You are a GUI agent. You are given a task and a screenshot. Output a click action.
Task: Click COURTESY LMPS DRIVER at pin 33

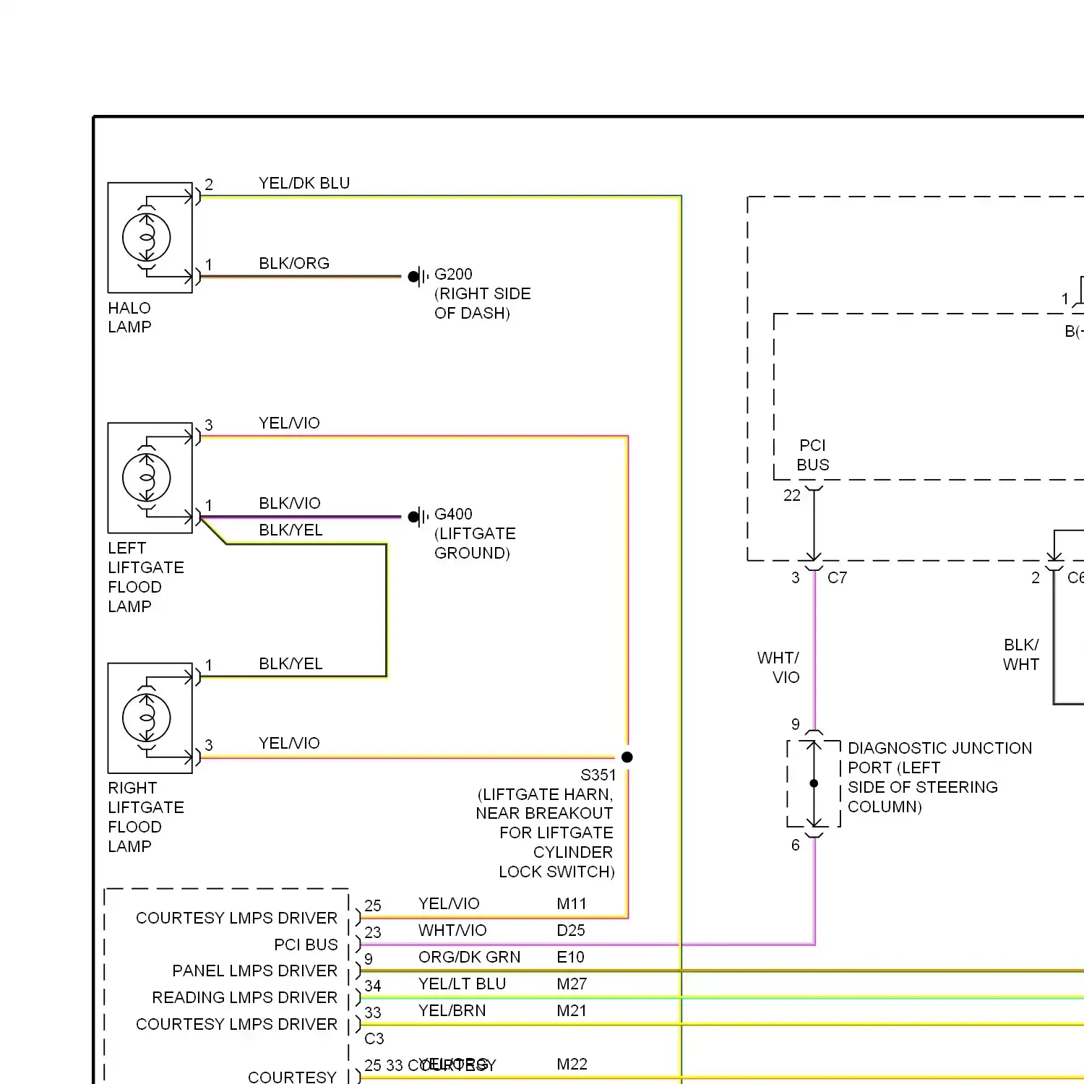[236, 1025]
